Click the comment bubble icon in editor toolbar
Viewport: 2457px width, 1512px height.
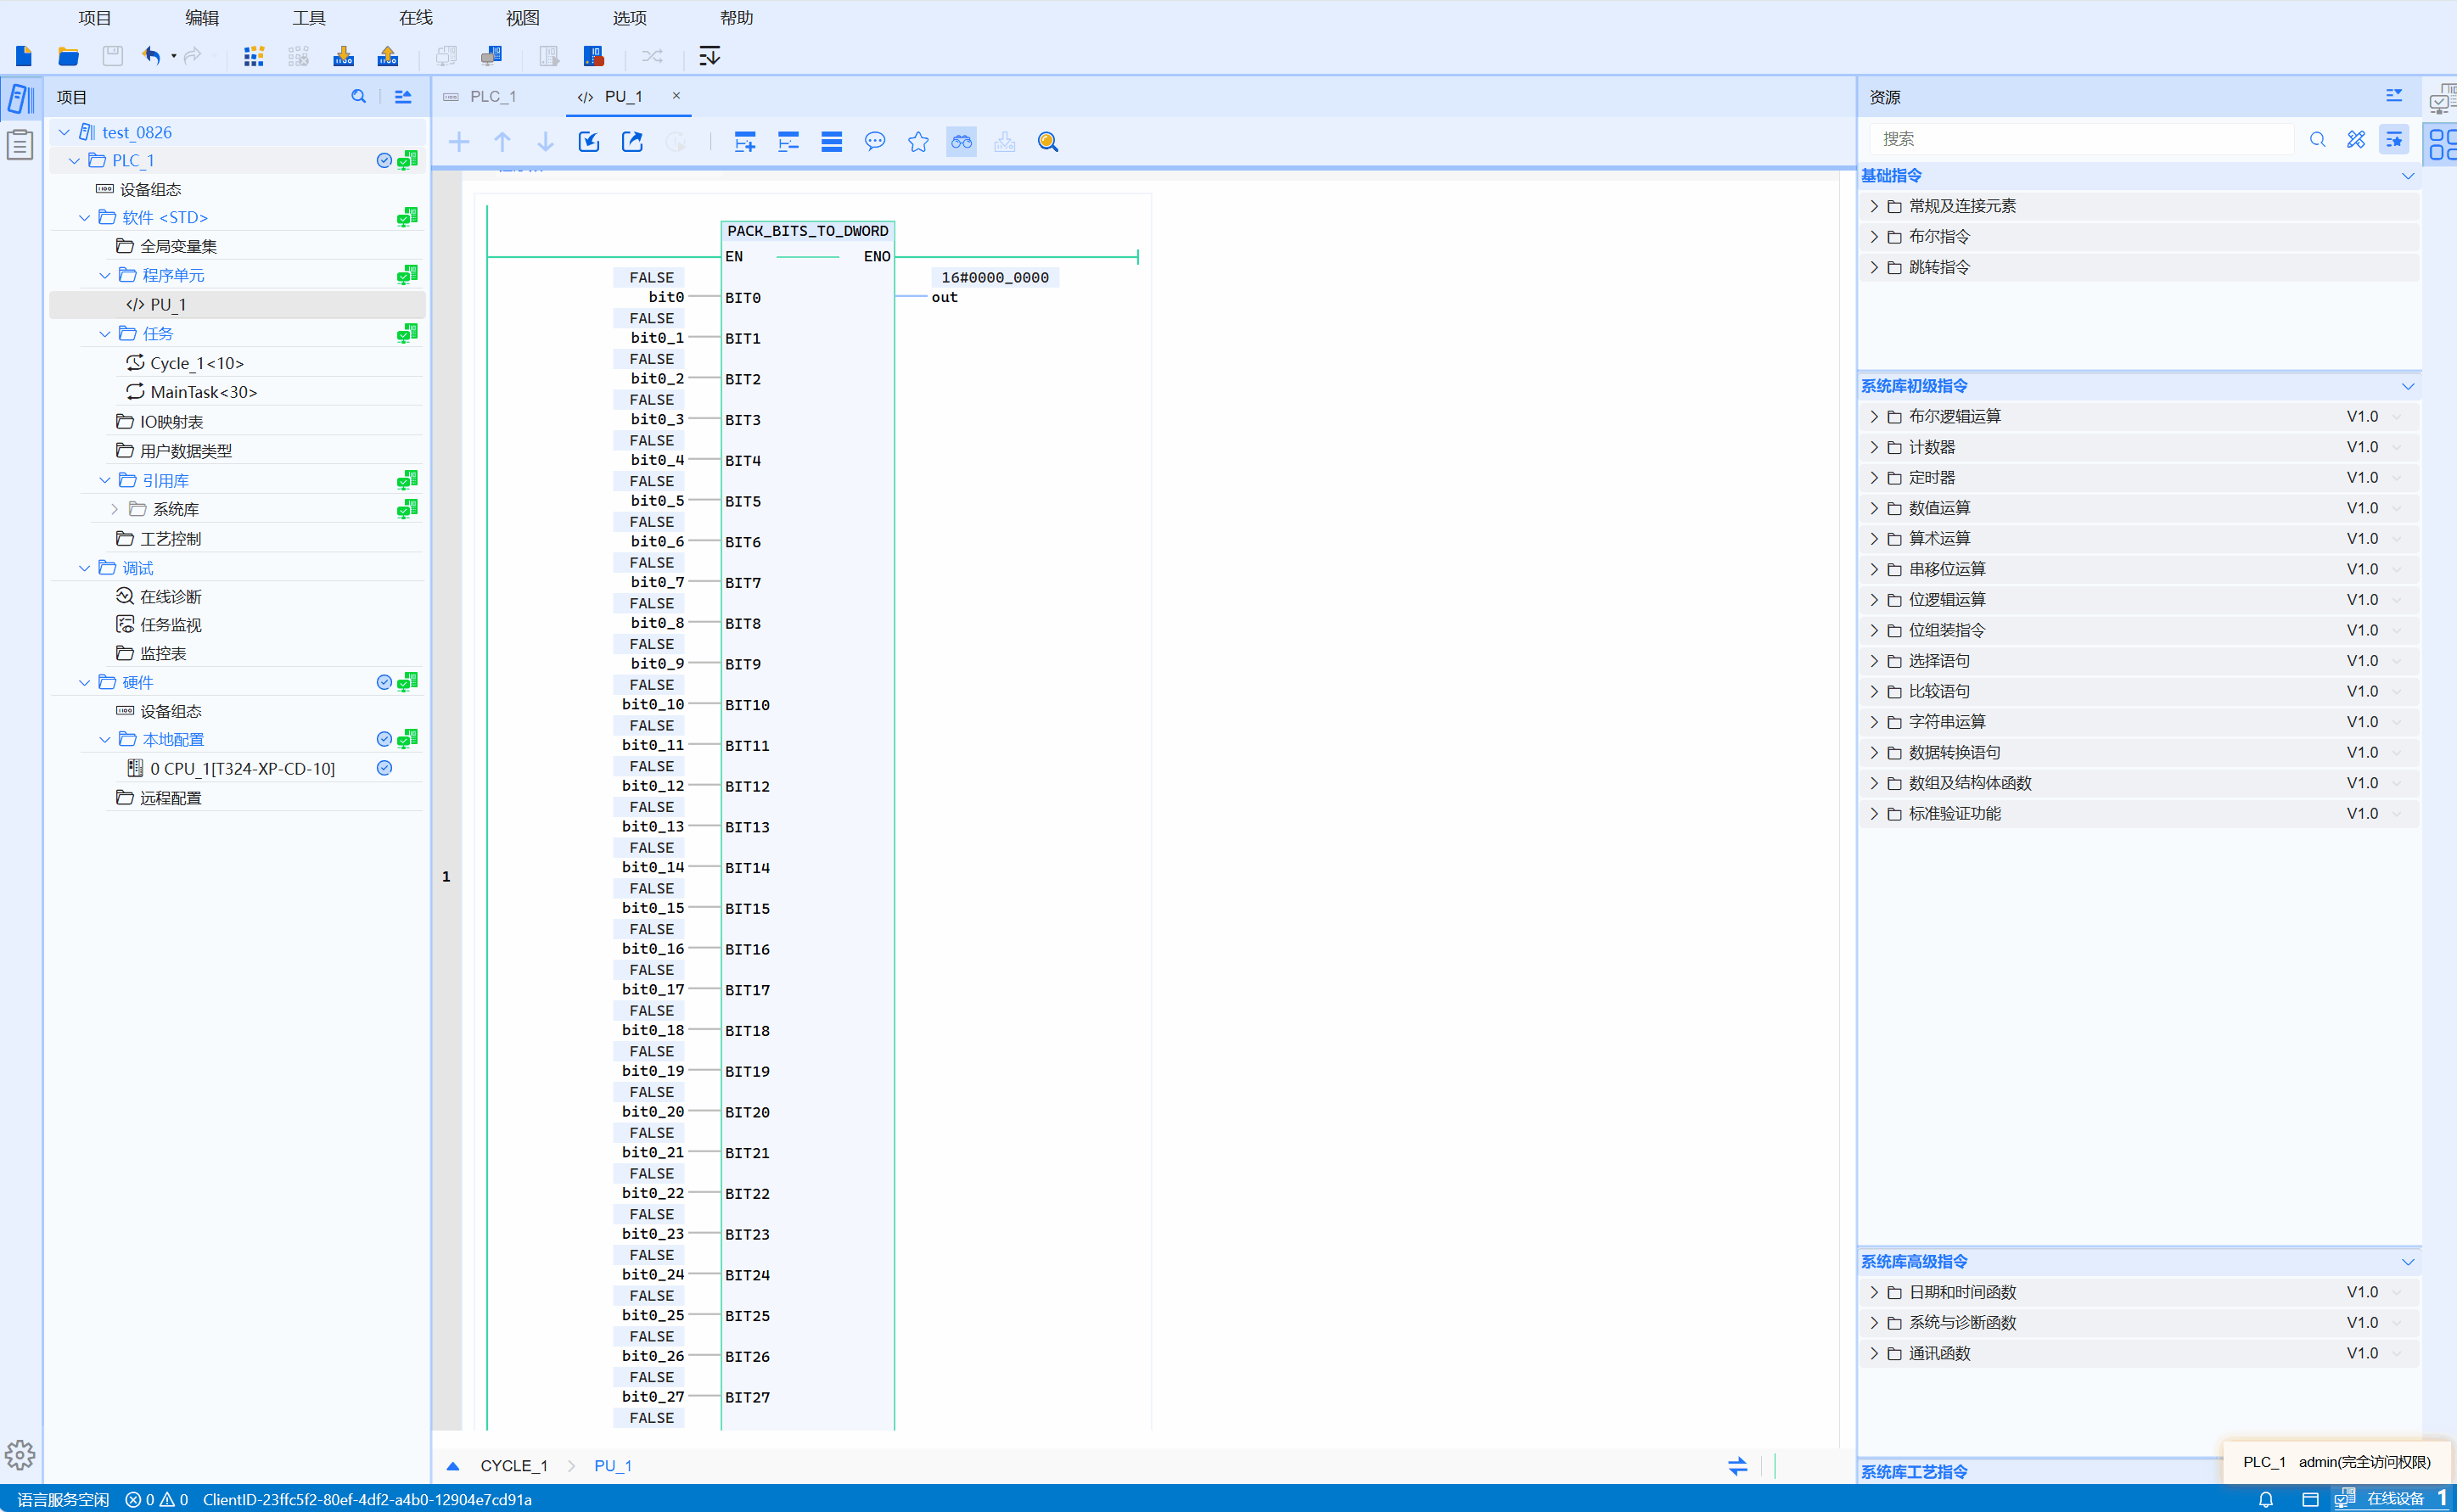pyautogui.click(x=875, y=142)
